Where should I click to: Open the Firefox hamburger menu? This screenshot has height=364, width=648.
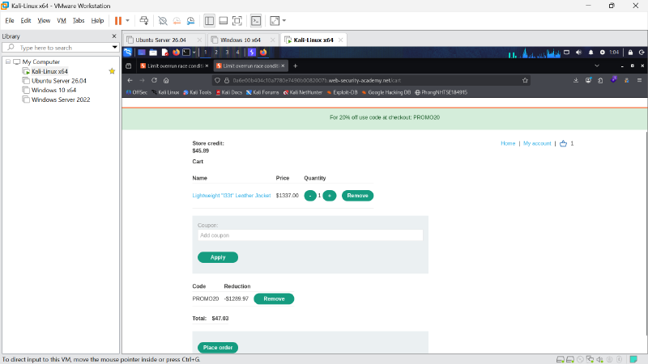(x=639, y=80)
